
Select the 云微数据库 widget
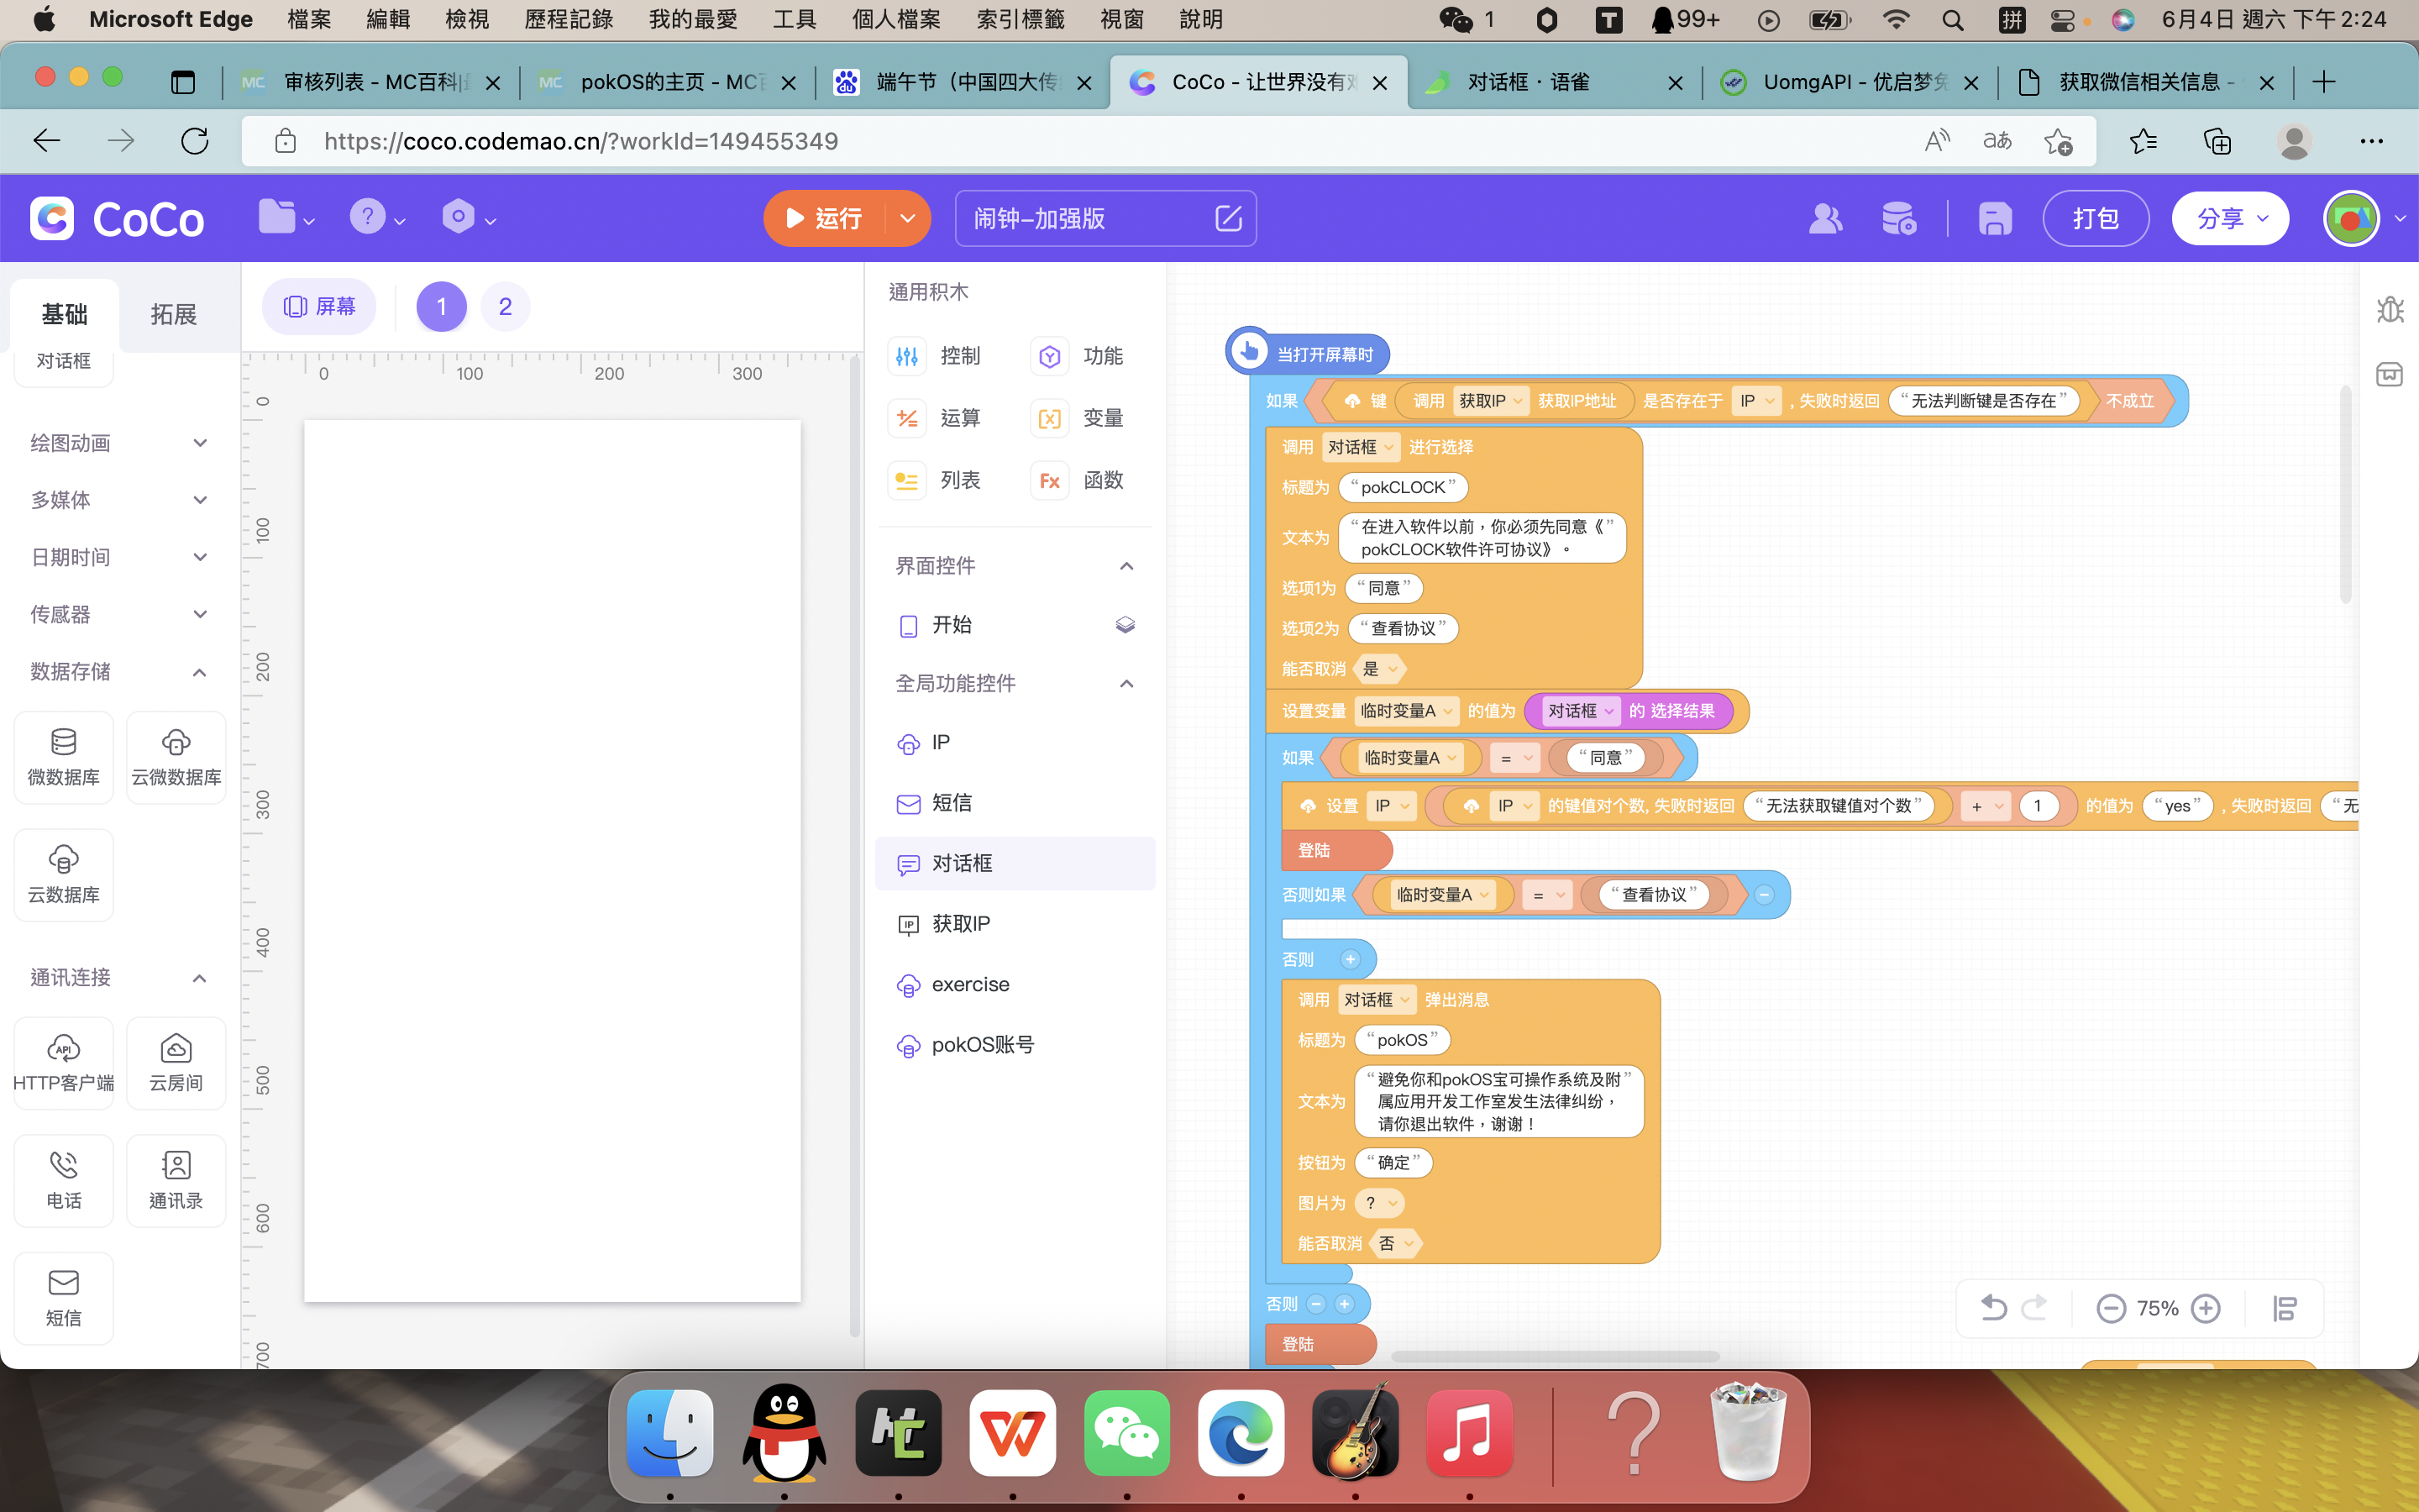tap(176, 757)
